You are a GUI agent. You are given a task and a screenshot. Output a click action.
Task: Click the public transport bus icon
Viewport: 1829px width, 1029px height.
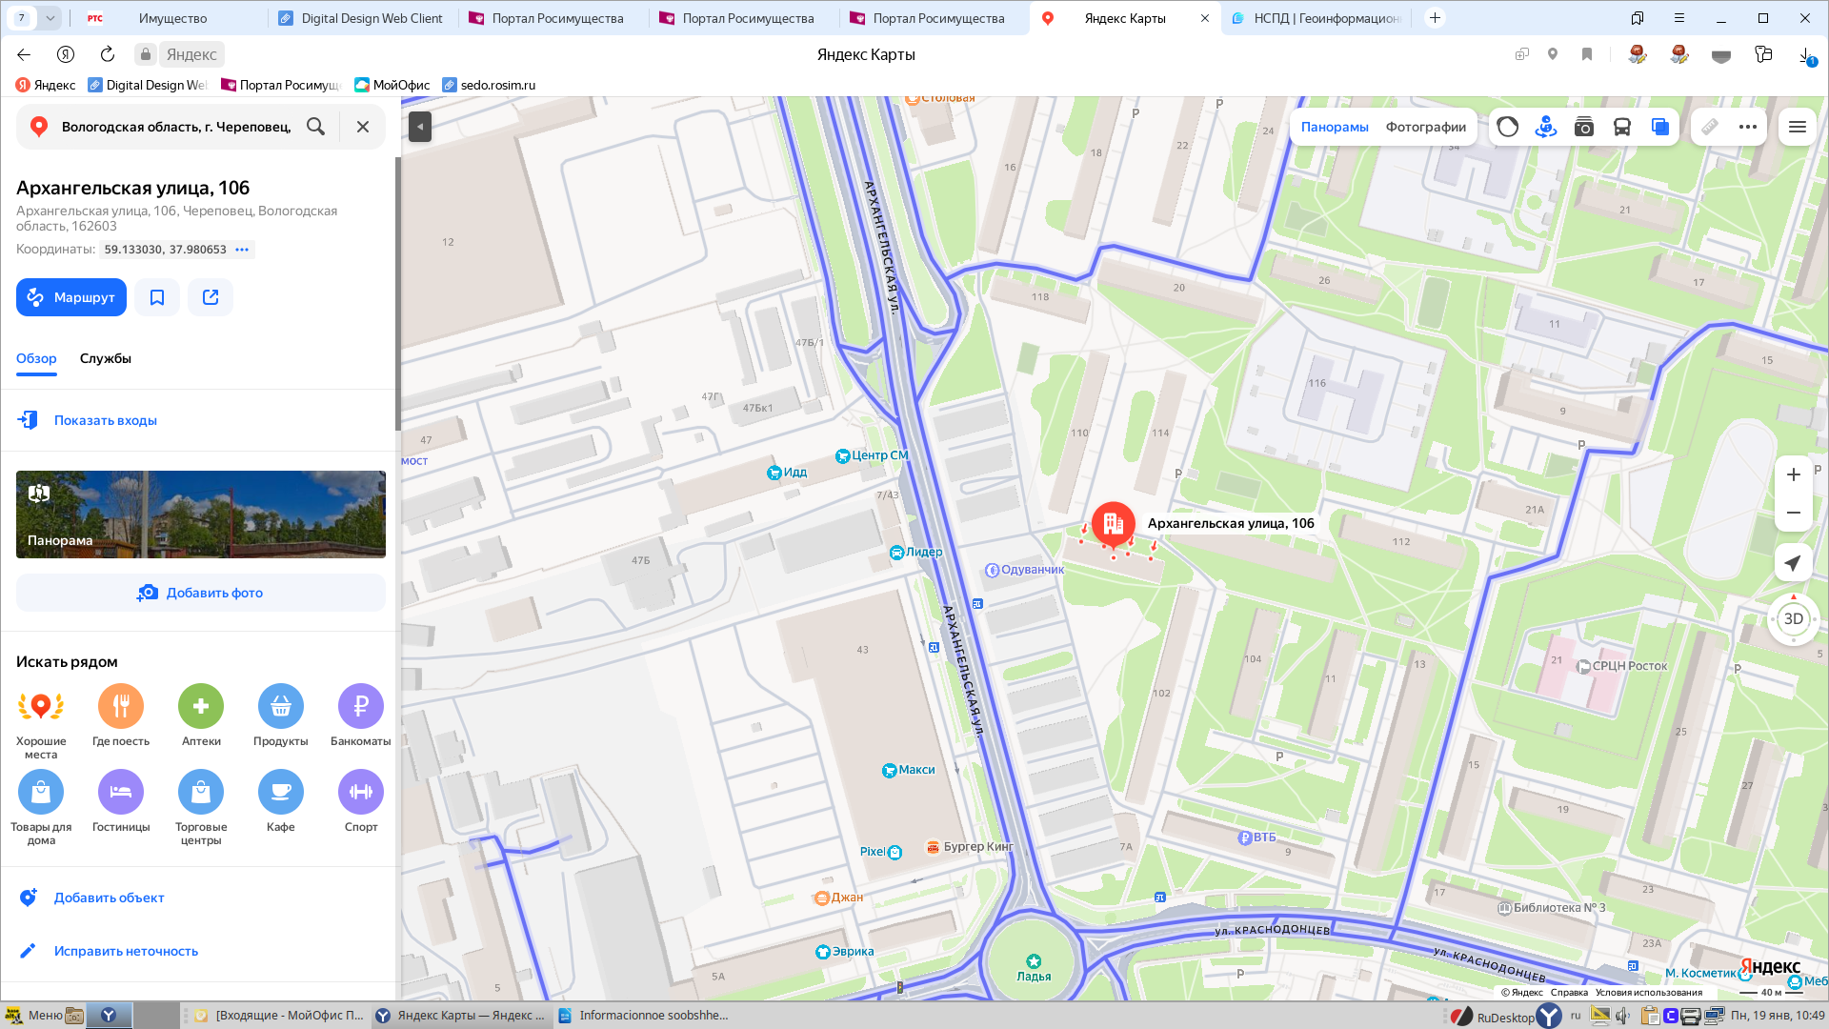pos(1621,127)
